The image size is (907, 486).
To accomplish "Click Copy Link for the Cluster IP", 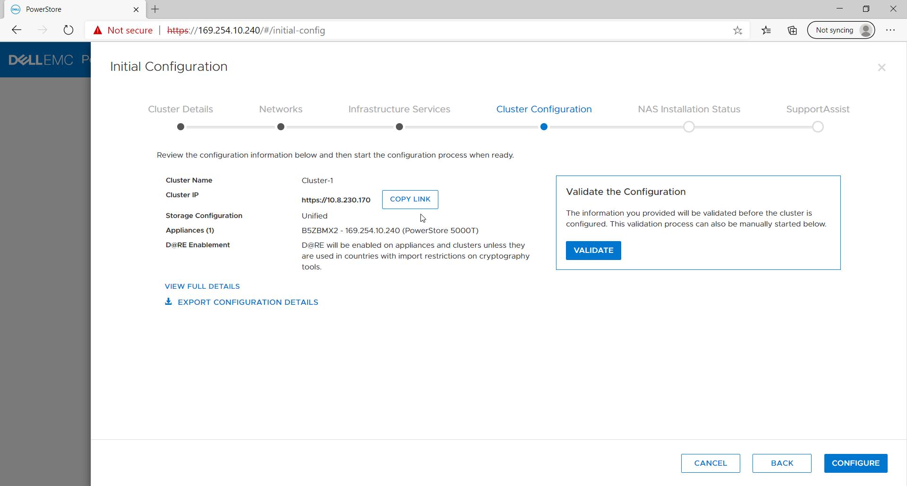I will [x=410, y=199].
